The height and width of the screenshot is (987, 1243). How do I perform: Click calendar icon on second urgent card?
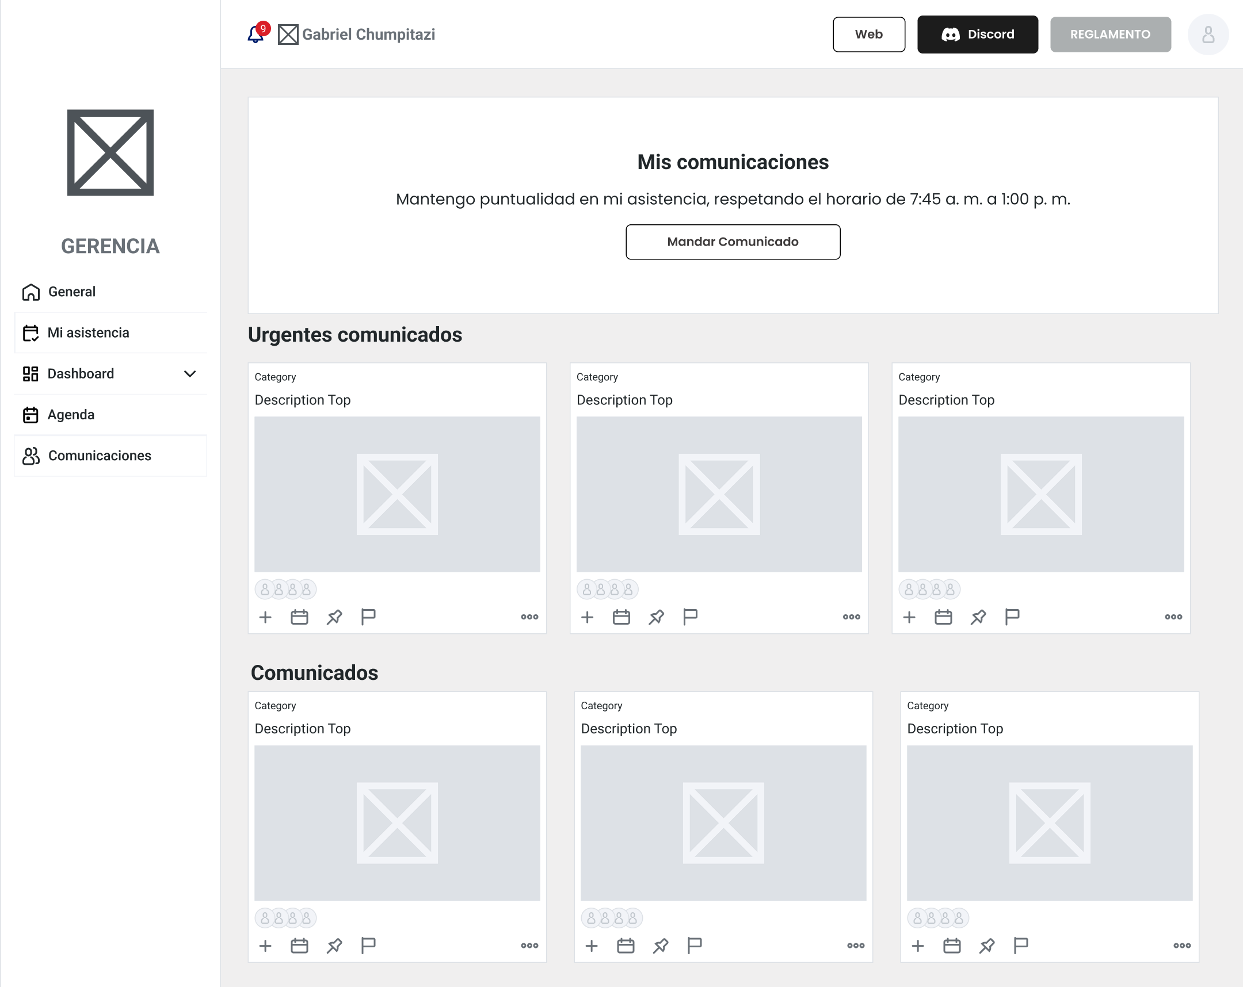(x=621, y=617)
